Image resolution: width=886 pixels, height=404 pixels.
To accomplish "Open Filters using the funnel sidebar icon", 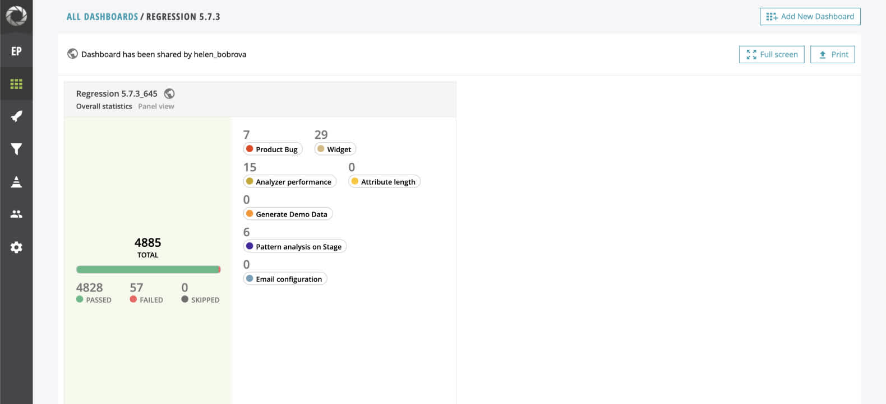I will point(16,149).
